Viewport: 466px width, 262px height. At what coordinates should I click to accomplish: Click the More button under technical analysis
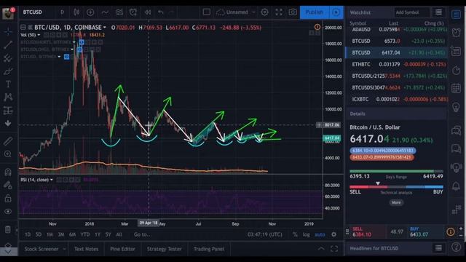tap(396, 202)
